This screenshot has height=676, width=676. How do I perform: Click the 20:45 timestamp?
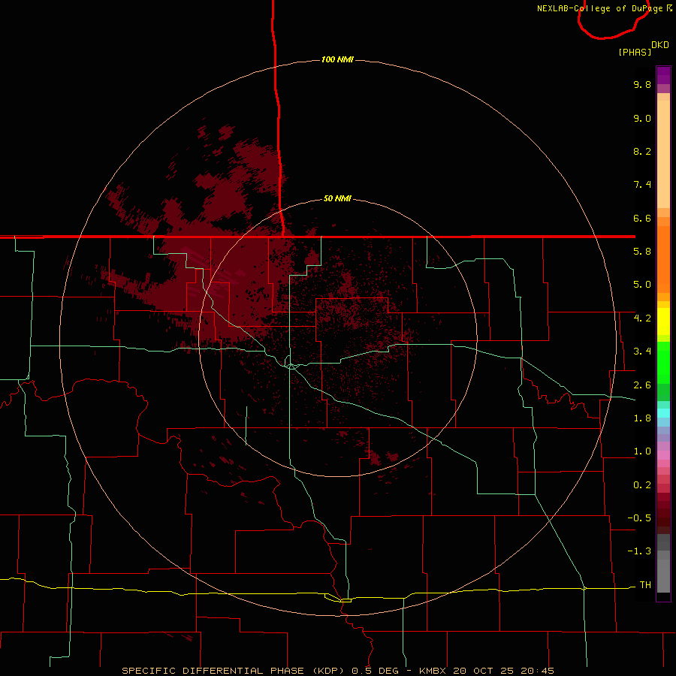point(537,671)
